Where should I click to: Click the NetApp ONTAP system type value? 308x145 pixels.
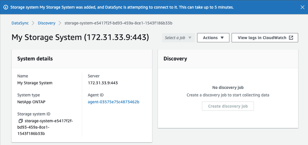coord(31,102)
